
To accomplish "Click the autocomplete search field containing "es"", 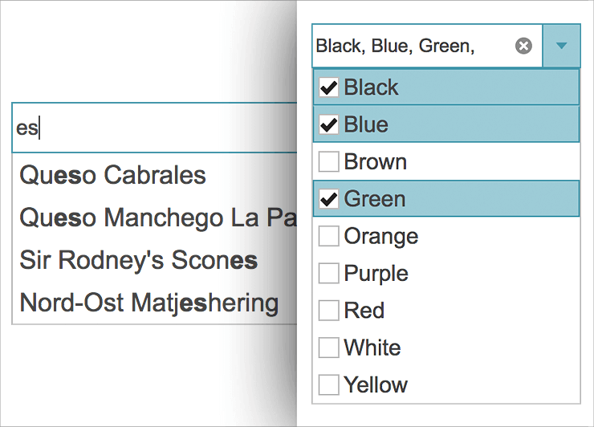I will click(153, 128).
